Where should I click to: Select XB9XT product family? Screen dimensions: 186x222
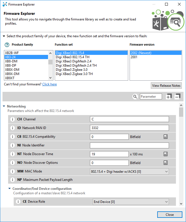click(26, 78)
